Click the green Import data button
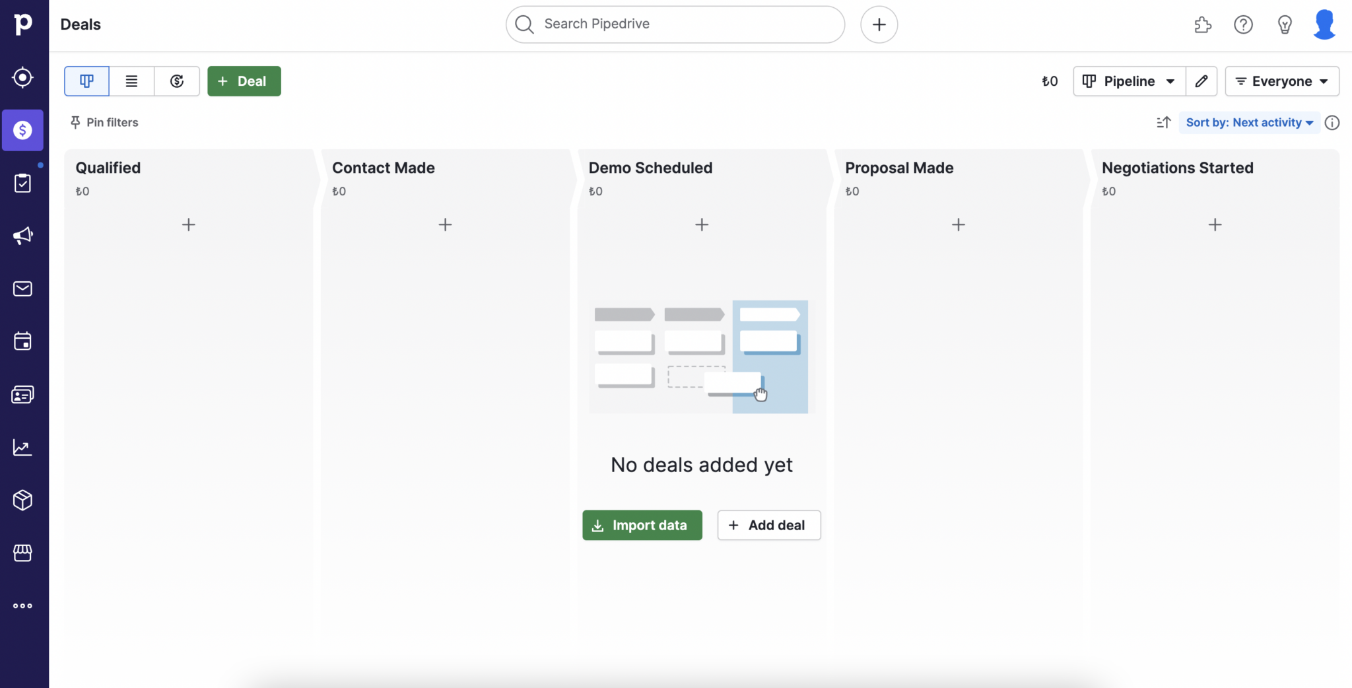The width and height of the screenshot is (1352, 688). (642, 525)
